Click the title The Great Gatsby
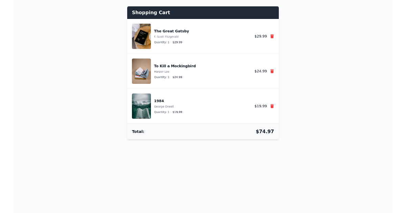406x213 pixels. [x=172, y=31]
